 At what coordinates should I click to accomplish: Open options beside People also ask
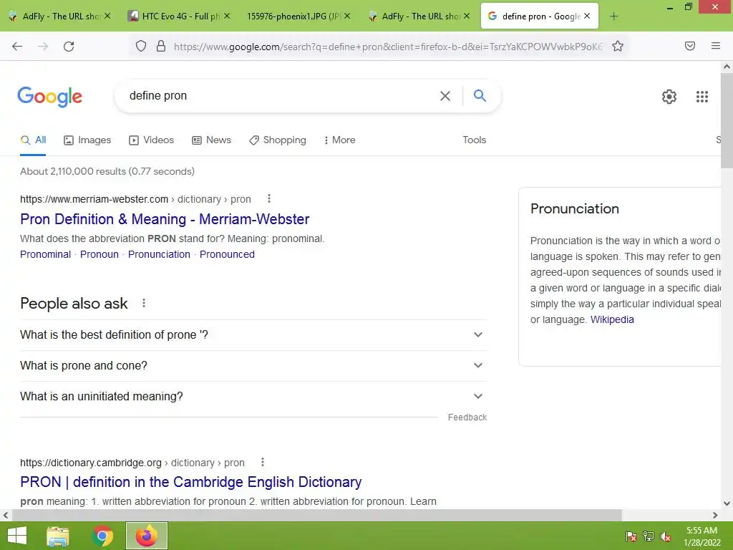click(144, 303)
